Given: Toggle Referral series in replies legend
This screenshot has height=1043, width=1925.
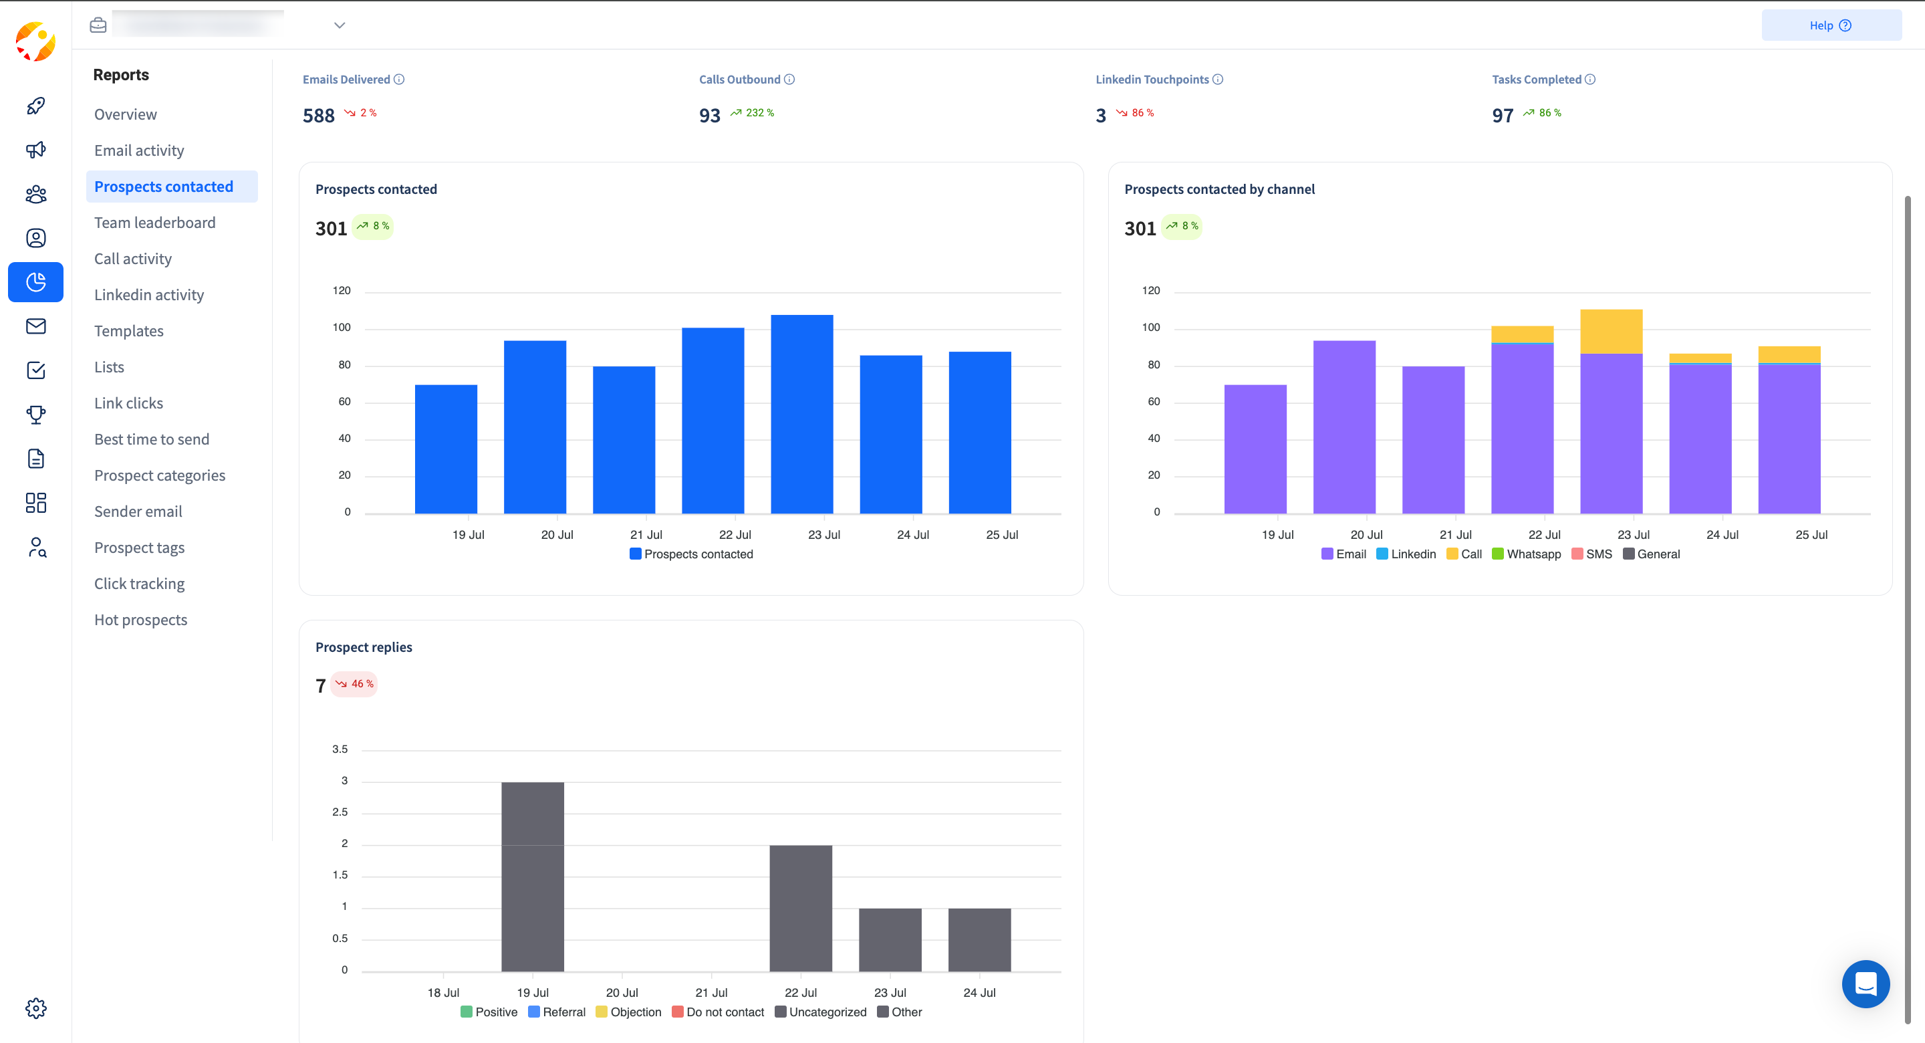Looking at the screenshot, I should pos(557,1012).
